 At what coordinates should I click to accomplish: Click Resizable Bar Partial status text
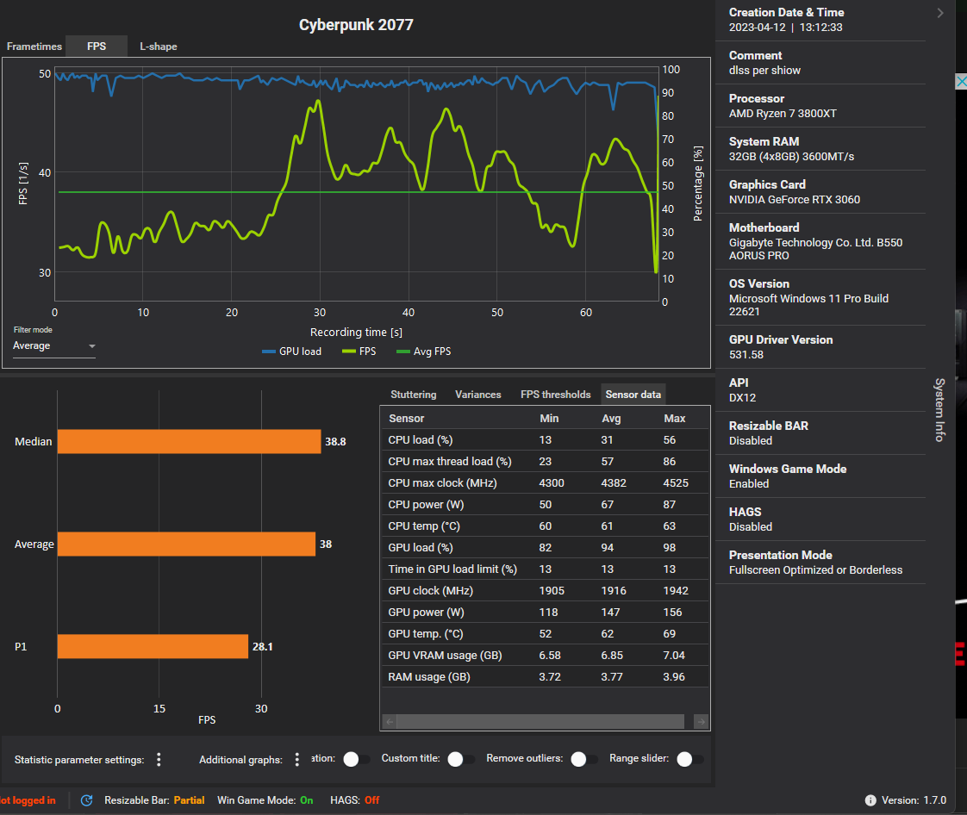(154, 800)
